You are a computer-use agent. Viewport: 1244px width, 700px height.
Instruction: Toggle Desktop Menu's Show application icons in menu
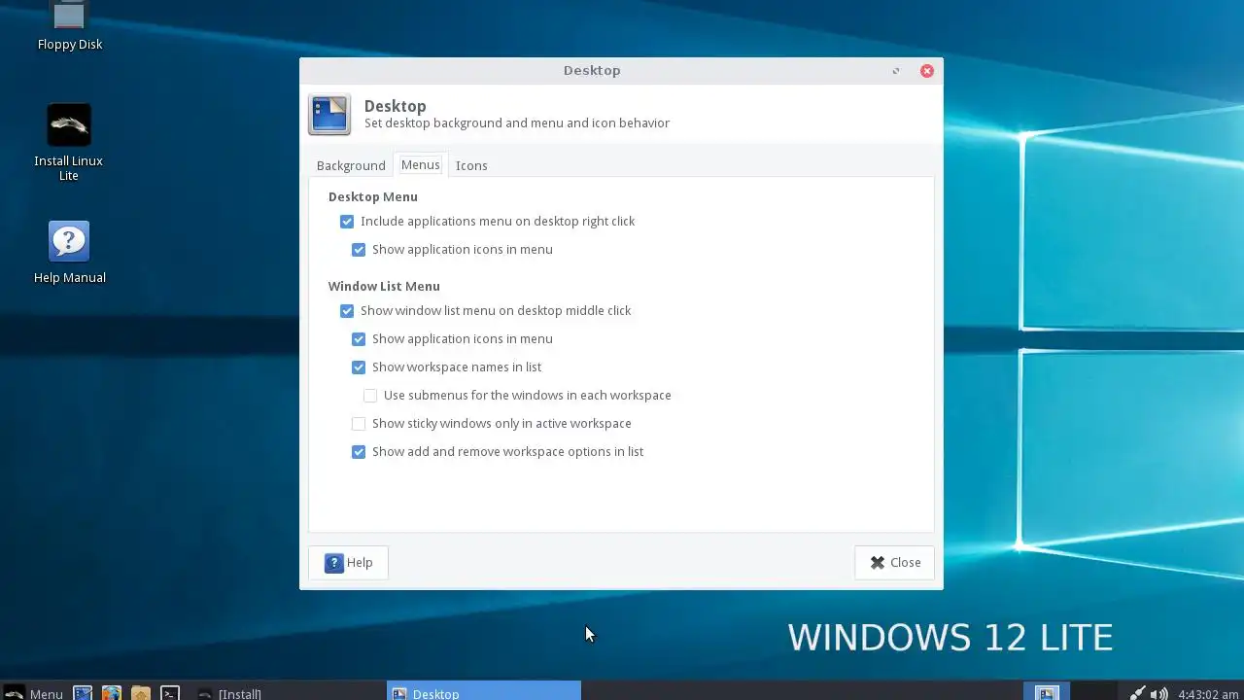(x=452, y=249)
